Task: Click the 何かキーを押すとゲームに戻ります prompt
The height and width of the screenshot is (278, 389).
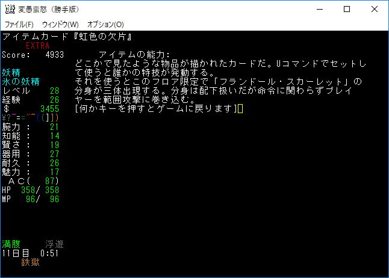Action: (x=155, y=108)
